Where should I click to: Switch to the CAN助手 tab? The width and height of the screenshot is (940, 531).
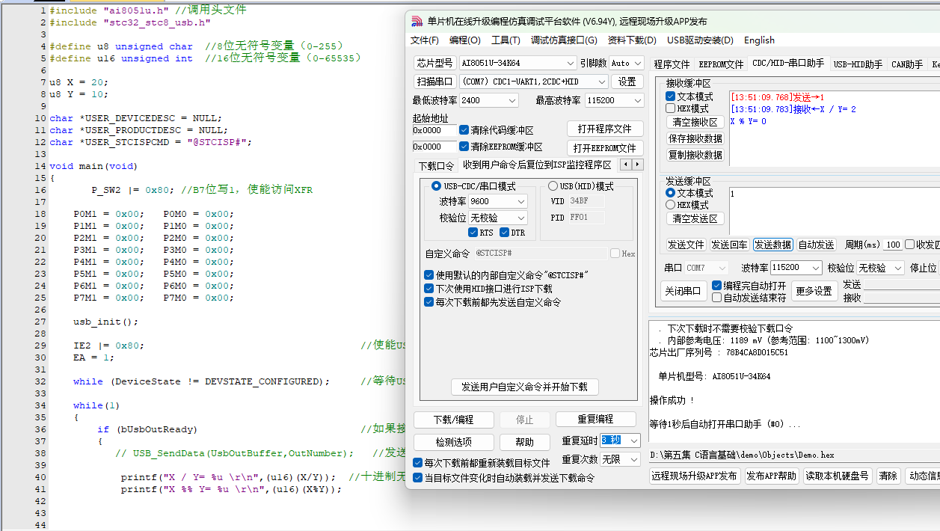[907, 64]
